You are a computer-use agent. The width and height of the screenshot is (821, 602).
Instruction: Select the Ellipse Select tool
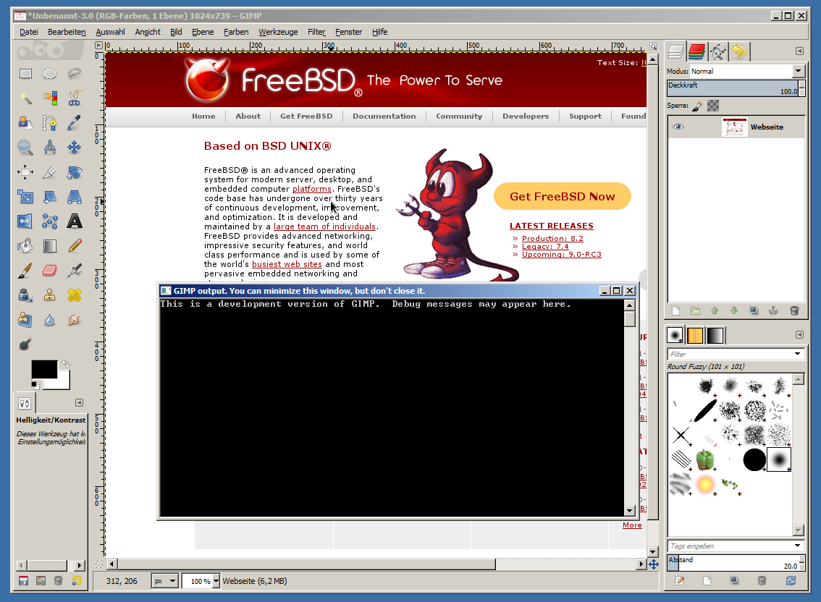click(x=50, y=73)
